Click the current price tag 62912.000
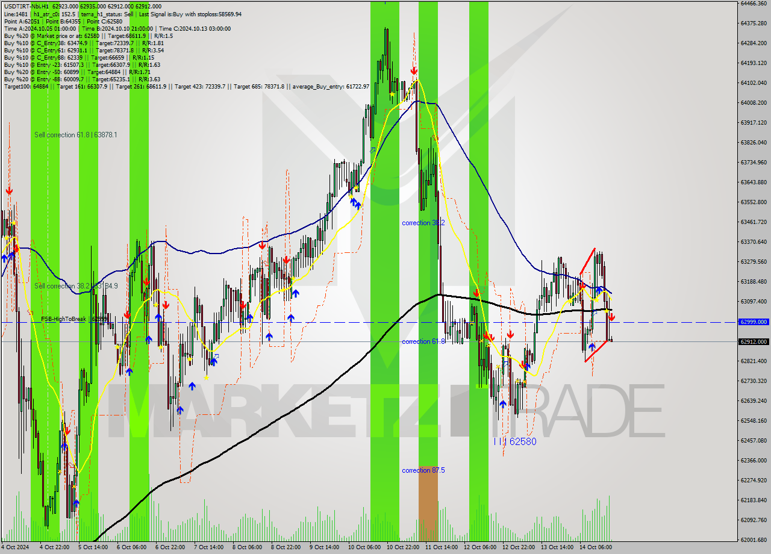The image size is (771, 554). click(753, 341)
